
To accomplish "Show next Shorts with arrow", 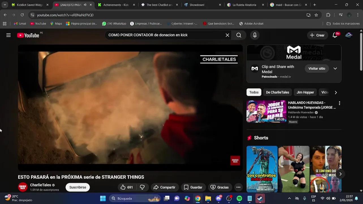I will point(340,174).
